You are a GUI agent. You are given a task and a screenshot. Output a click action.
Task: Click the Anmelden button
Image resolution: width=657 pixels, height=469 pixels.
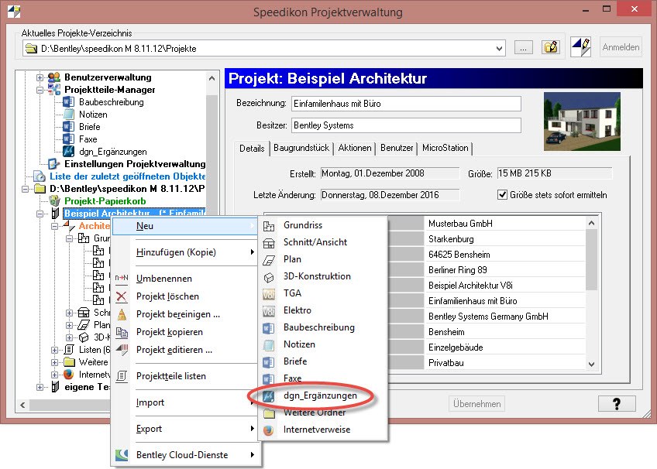(x=621, y=47)
